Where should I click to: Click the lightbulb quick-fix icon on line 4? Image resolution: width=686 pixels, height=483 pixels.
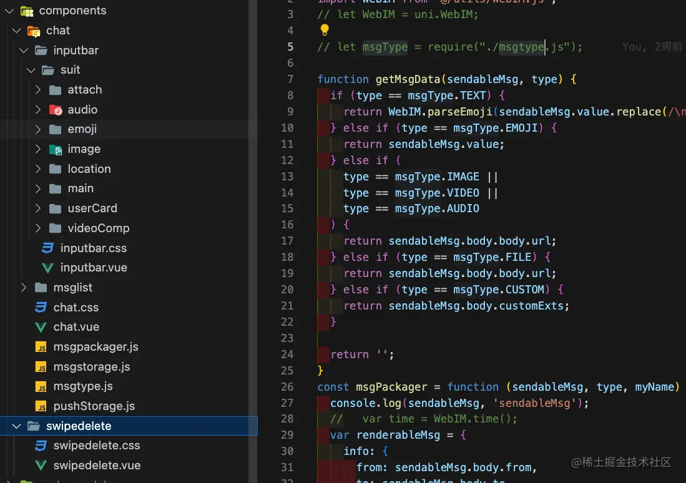click(325, 30)
